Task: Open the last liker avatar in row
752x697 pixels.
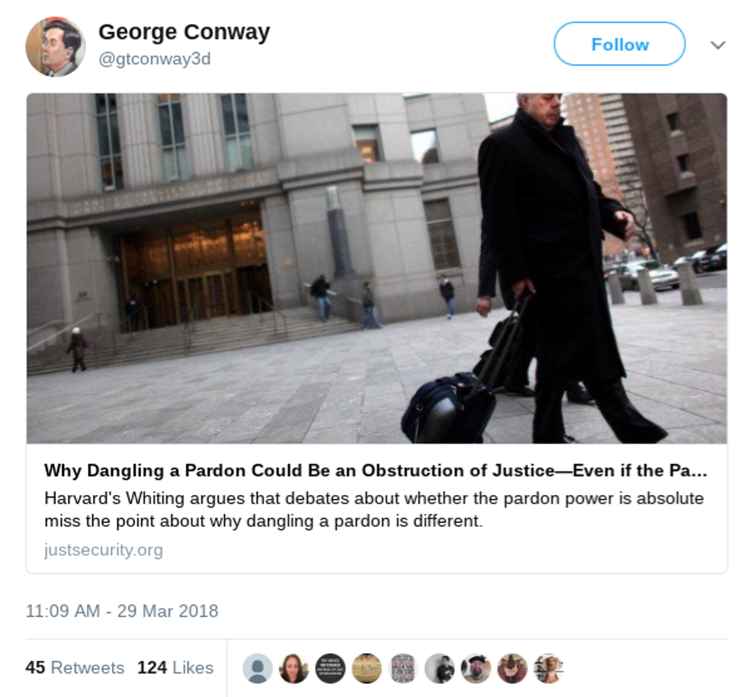Action: [x=549, y=669]
